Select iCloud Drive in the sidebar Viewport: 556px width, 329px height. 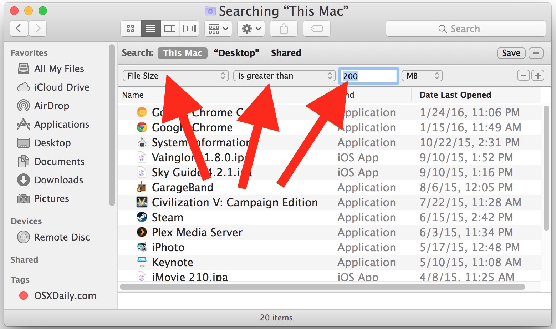[61, 87]
